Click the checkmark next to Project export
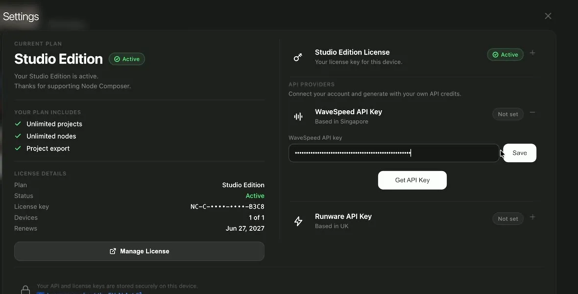Viewport: 578px width, 294px height. pos(18,148)
